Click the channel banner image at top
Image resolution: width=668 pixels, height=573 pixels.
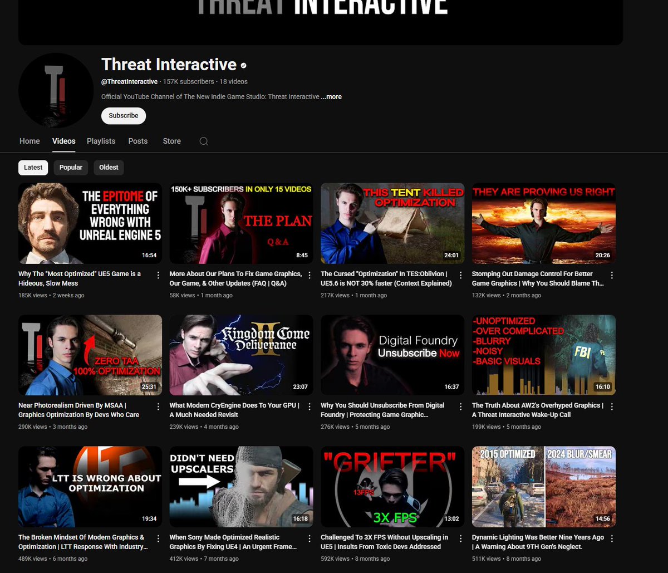pos(321,22)
